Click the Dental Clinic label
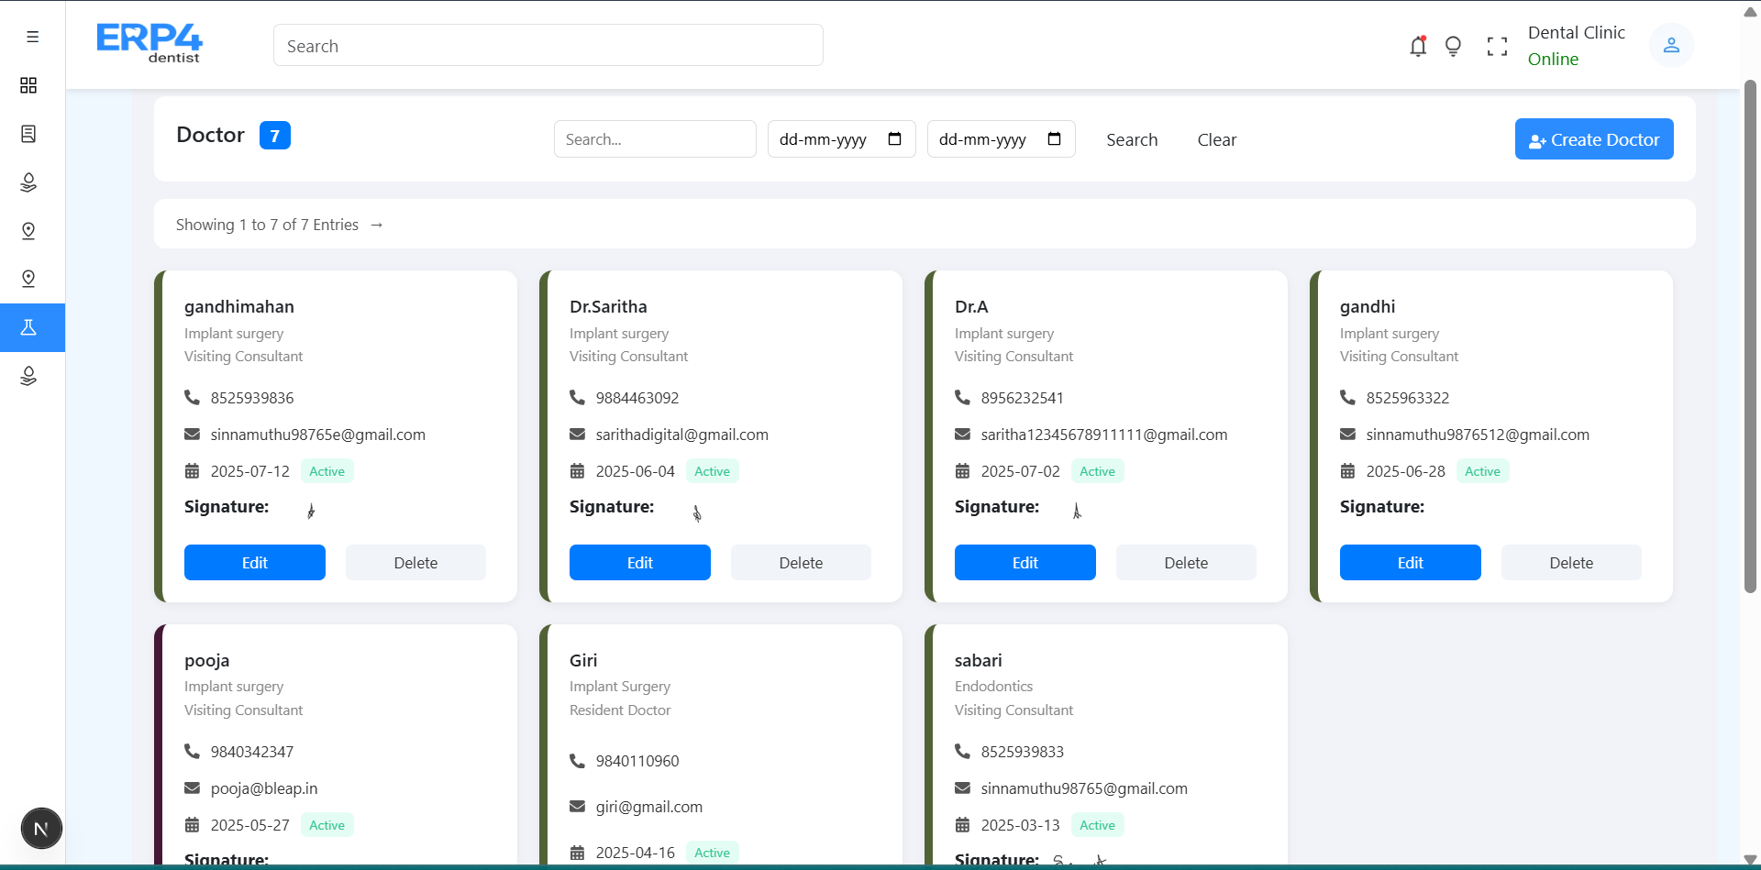Viewport: 1761px width, 870px height. 1577,32
